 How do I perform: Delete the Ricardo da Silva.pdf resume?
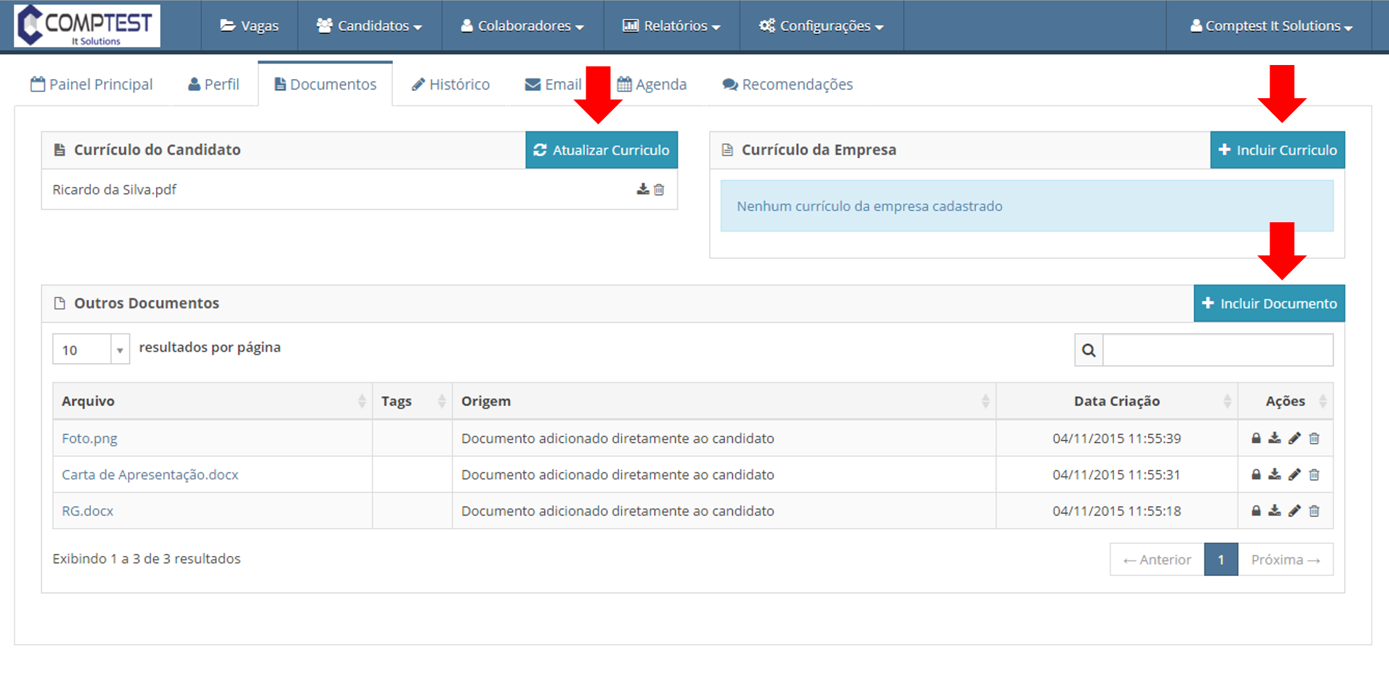click(659, 190)
